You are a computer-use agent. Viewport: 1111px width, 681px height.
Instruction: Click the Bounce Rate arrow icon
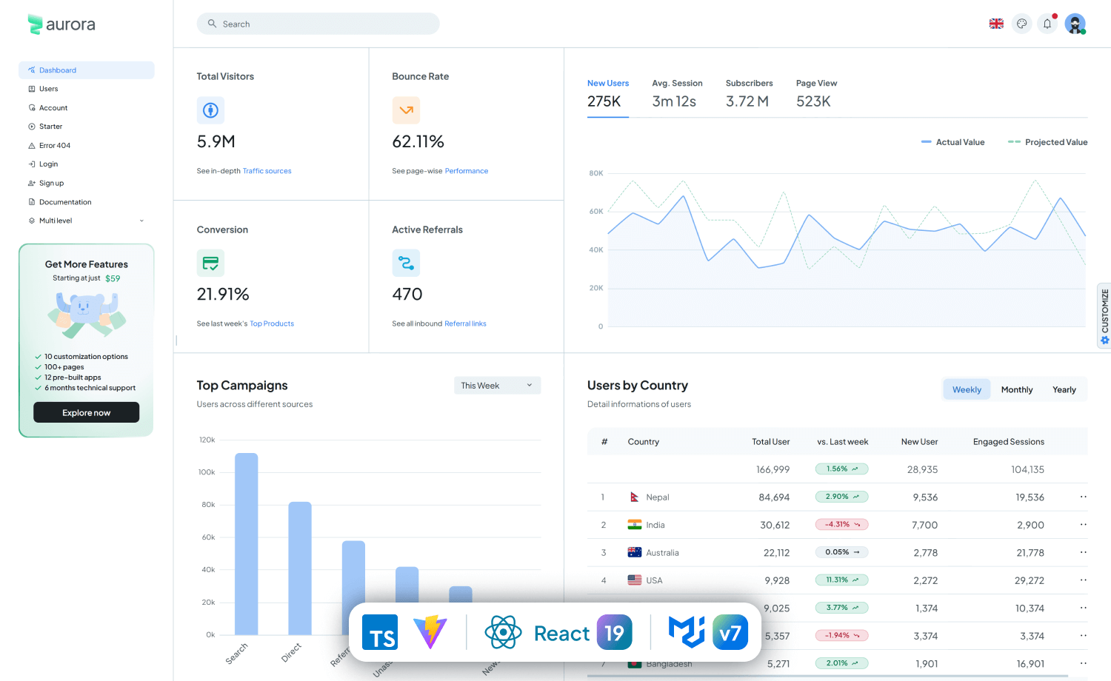pyautogui.click(x=406, y=110)
